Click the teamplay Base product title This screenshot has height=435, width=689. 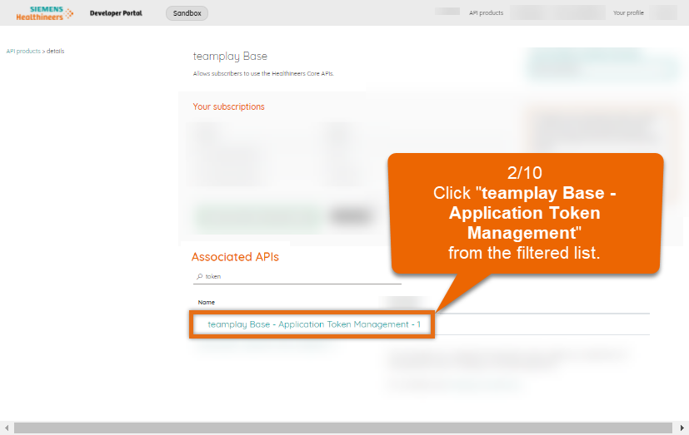[230, 57]
